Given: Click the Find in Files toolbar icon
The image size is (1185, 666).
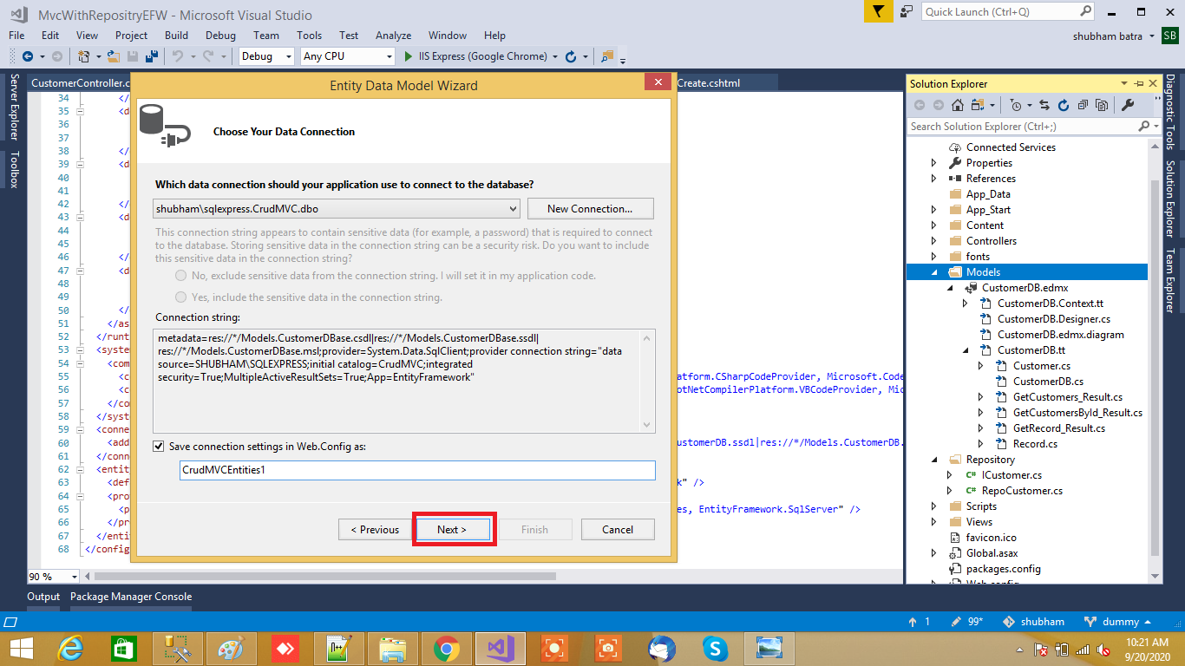Looking at the screenshot, I should coord(607,56).
